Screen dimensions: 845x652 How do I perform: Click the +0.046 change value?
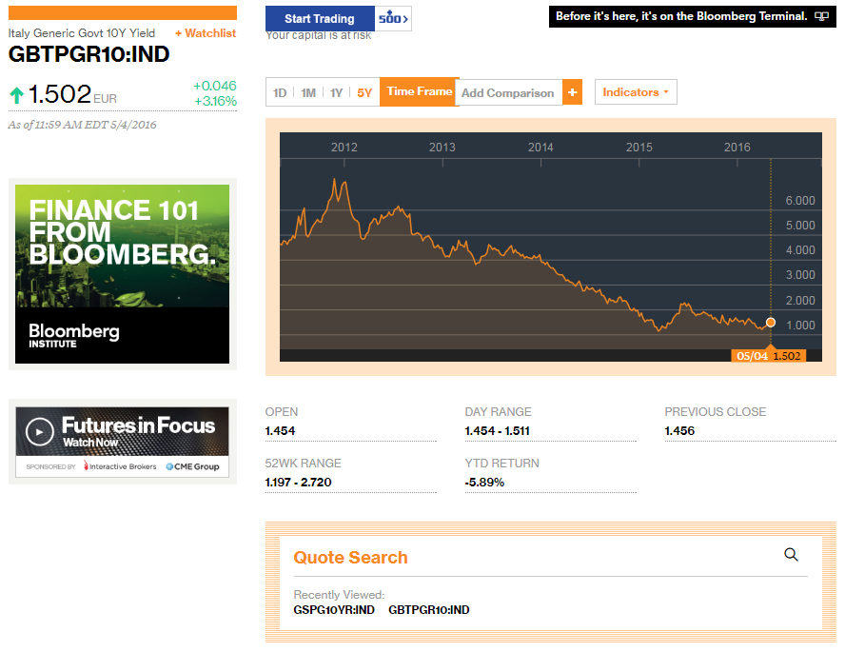tap(215, 86)
